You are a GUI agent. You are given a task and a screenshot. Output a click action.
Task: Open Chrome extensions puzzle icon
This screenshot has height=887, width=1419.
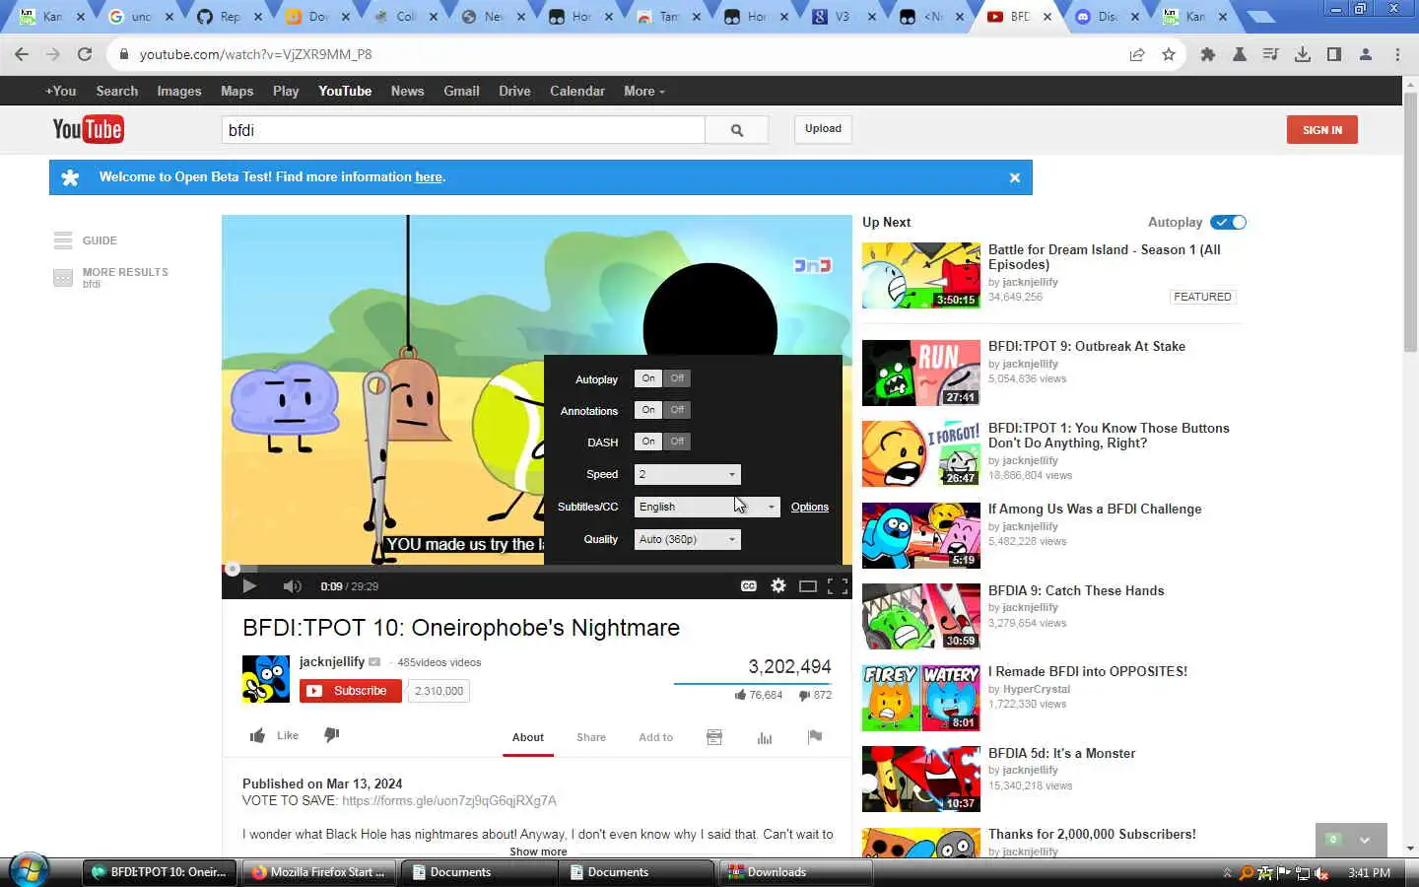[x=1208, y=54]
